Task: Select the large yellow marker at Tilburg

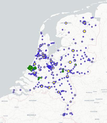Action: 49,87
